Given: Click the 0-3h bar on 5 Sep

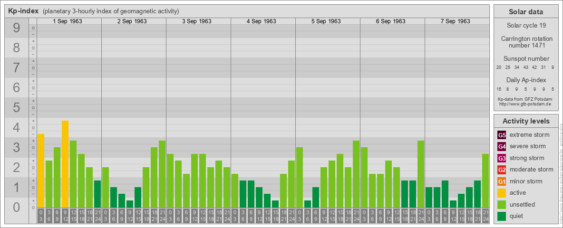Looking at the screenshot, I should click(x=300, y=177).
